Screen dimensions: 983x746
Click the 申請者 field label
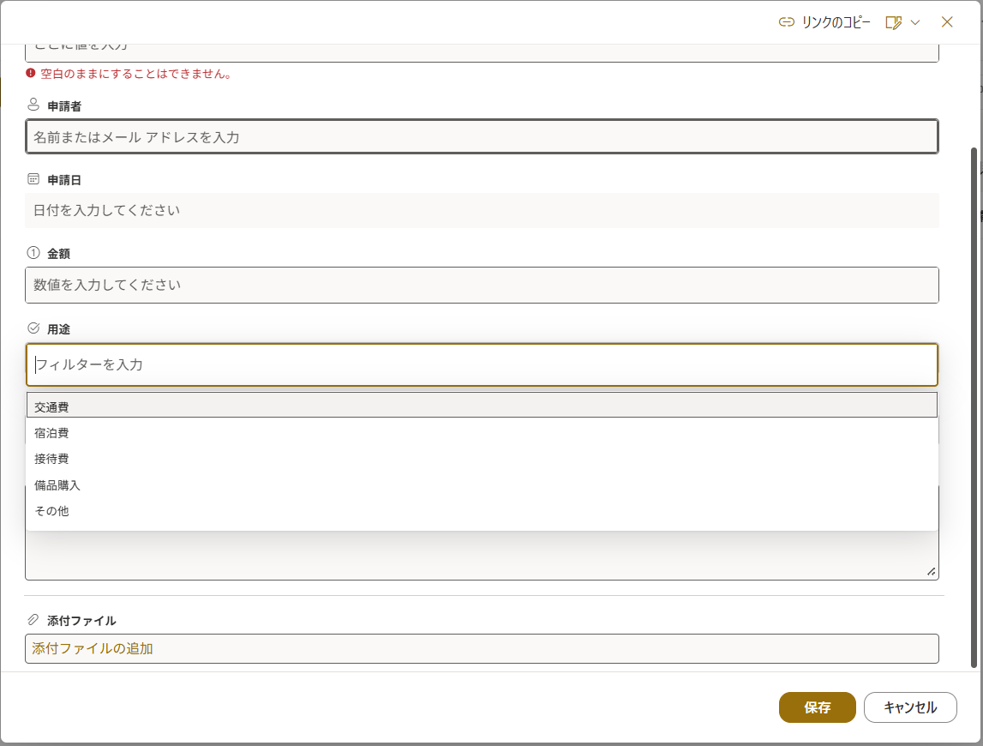(x=64, y=106)
